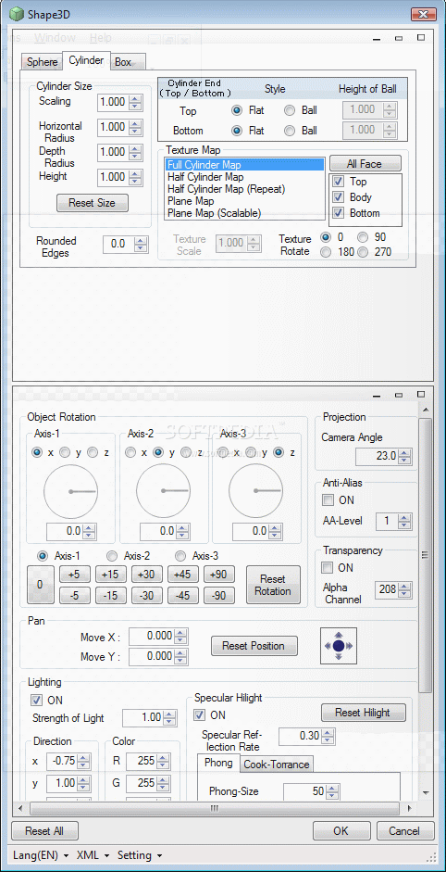Viewport: 446px width, 872px height.
Task: Select Ball style for Top cylinder end
Action: click(x=290, y=110)
